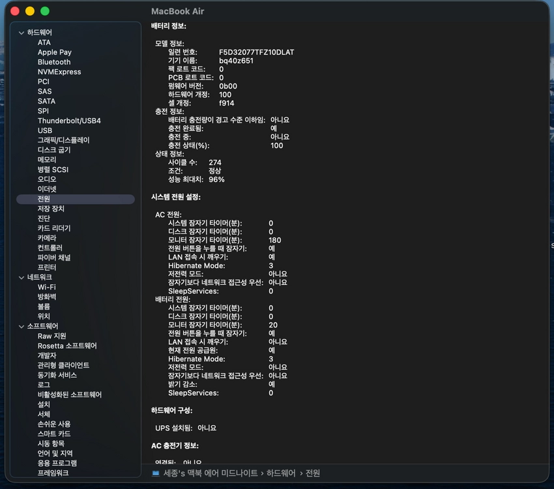Select ATA in the sidebar
The image size is (554, 489).
pos(44,42)
